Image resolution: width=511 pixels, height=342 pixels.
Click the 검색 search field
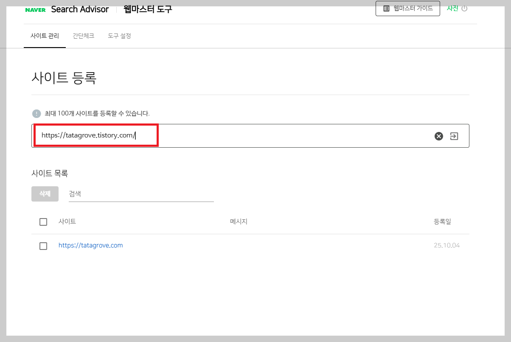click(x=140, y=194)
